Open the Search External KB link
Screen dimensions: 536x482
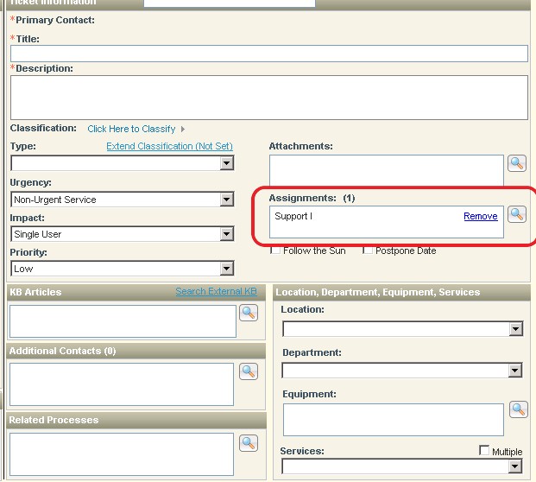[216, 291]
